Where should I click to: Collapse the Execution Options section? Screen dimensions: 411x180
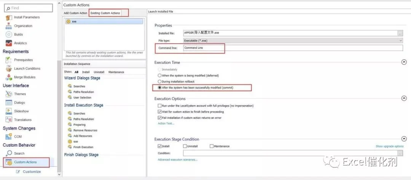click(404, 98)
